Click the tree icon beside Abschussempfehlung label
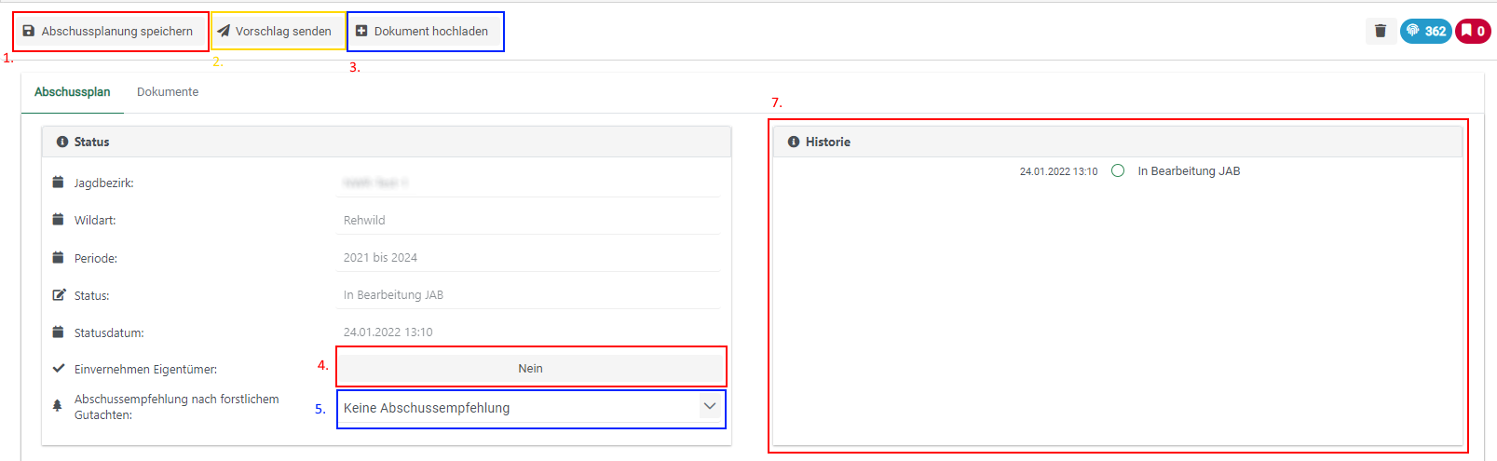Viewport: 1497px width, 461px height. tap(58, 406)
